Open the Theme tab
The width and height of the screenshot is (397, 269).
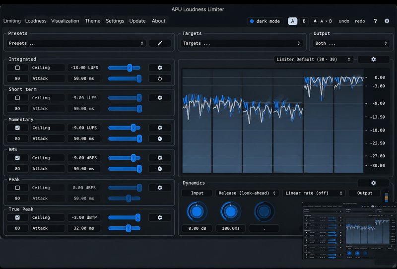click(92, 21)
